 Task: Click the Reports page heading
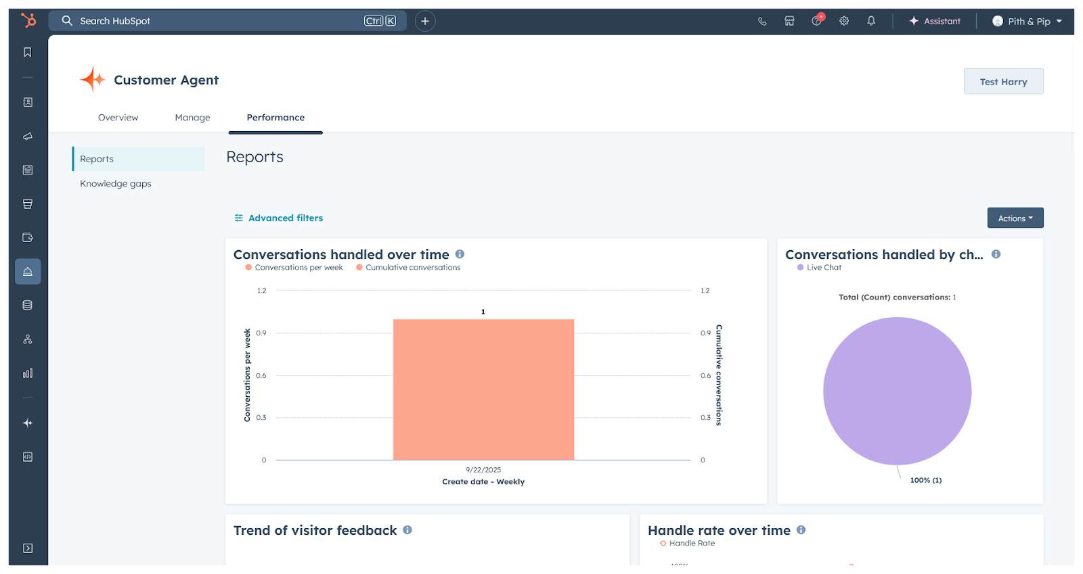pyautogui.click(x=255, y=157)
